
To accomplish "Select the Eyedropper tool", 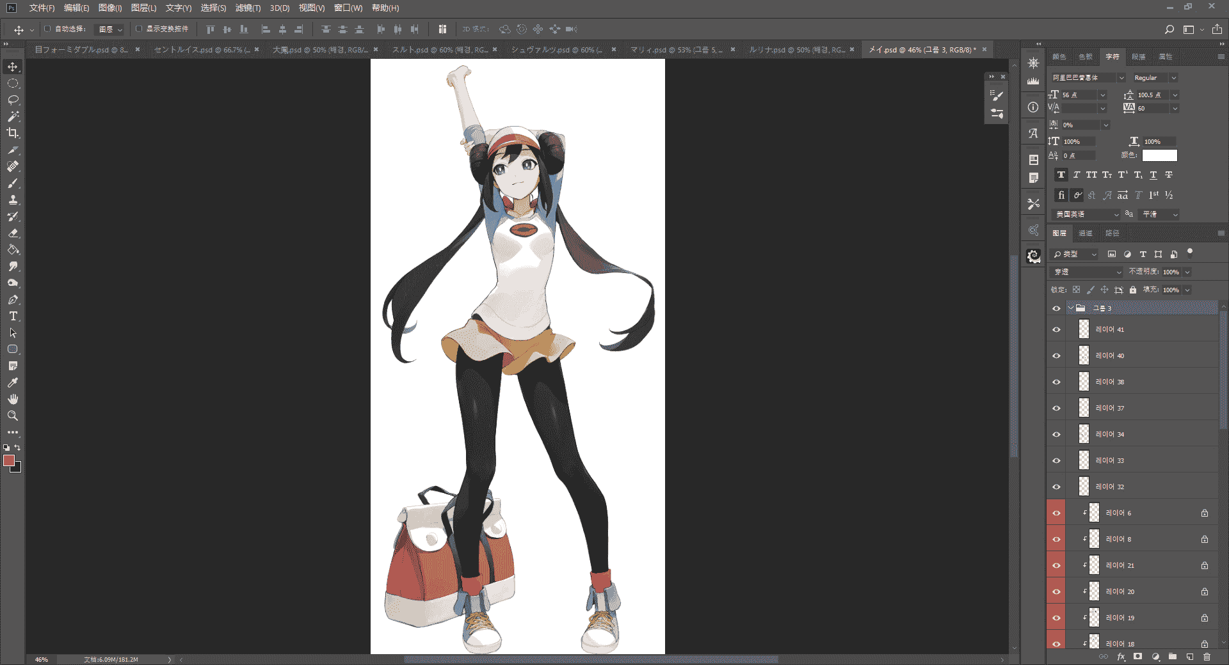I will click(x=13, y=382).
